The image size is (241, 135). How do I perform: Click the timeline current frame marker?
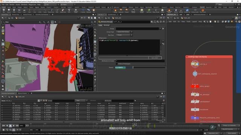(134, 124)
